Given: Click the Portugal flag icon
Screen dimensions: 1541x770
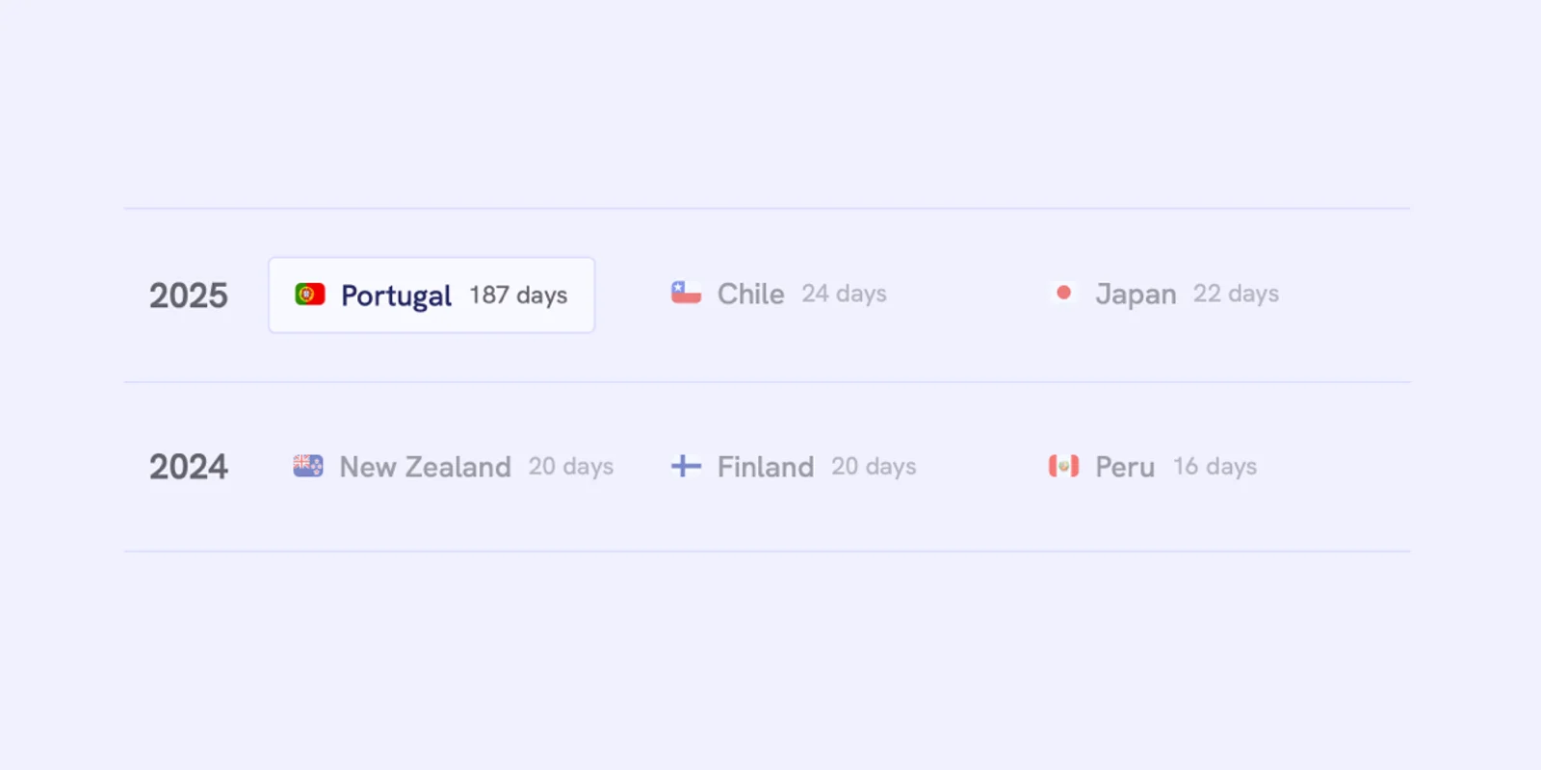Looking at the screenshot, I should tap(309, 295).
